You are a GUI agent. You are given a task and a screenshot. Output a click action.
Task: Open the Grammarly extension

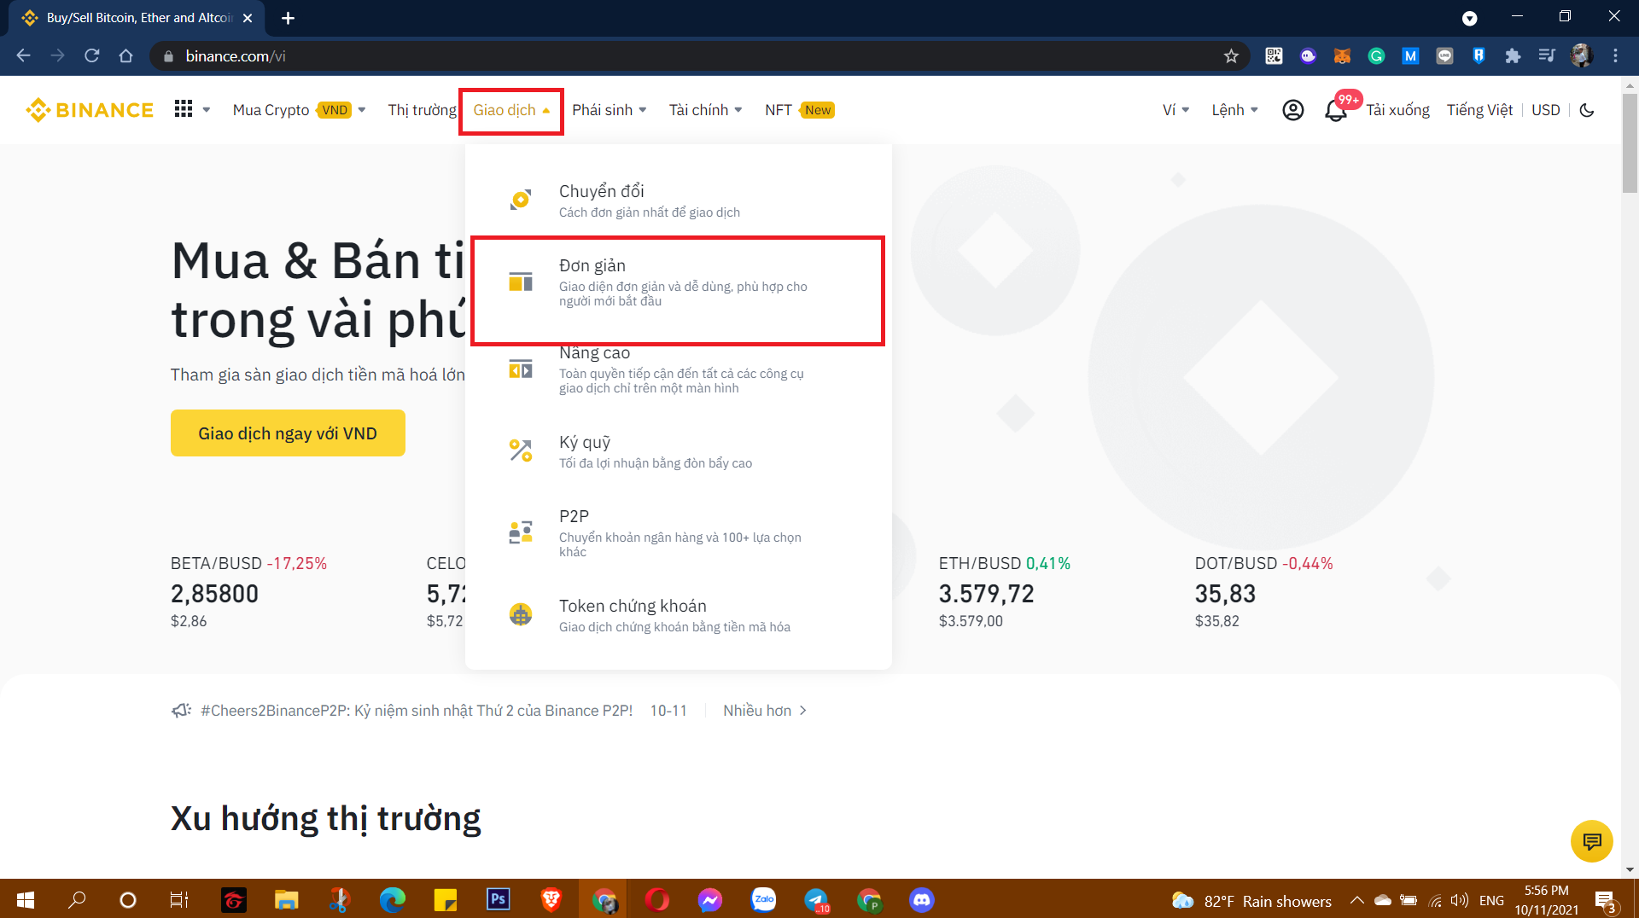pos(1376,56)
